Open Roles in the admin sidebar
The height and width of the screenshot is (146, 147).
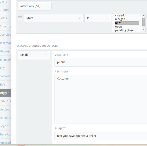[4, 18]
